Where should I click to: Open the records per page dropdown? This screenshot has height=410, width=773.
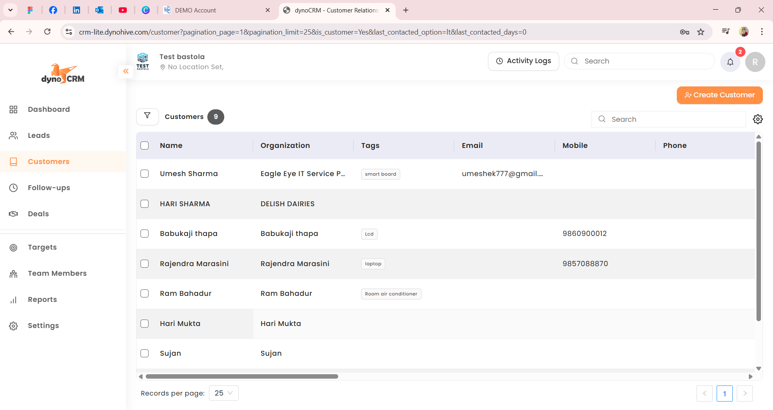(223, 393)
